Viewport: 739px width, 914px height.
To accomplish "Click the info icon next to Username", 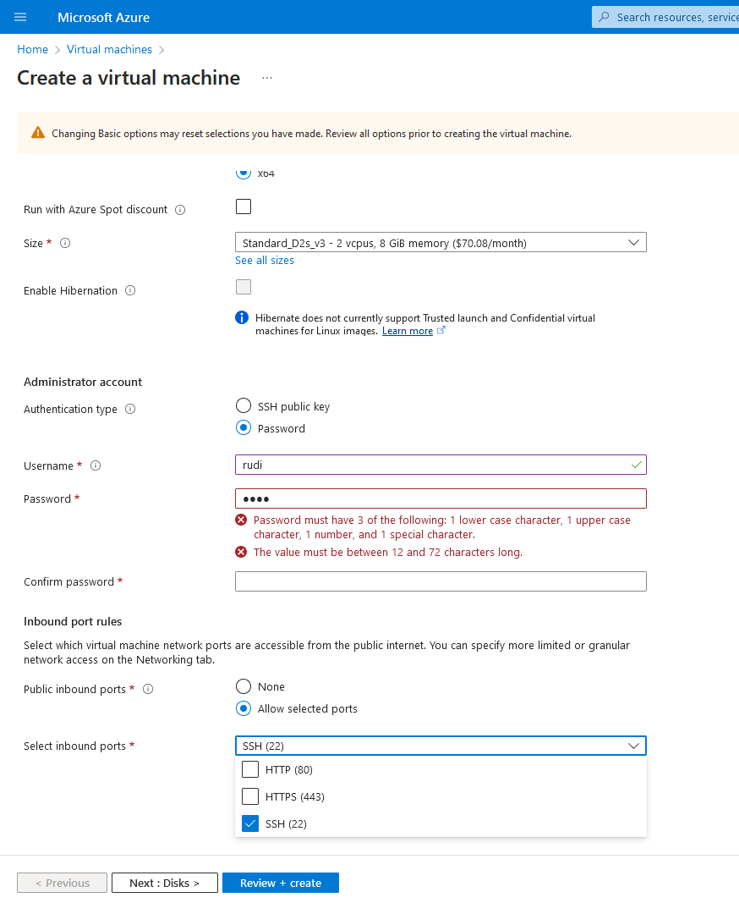I will click(96, 465).
